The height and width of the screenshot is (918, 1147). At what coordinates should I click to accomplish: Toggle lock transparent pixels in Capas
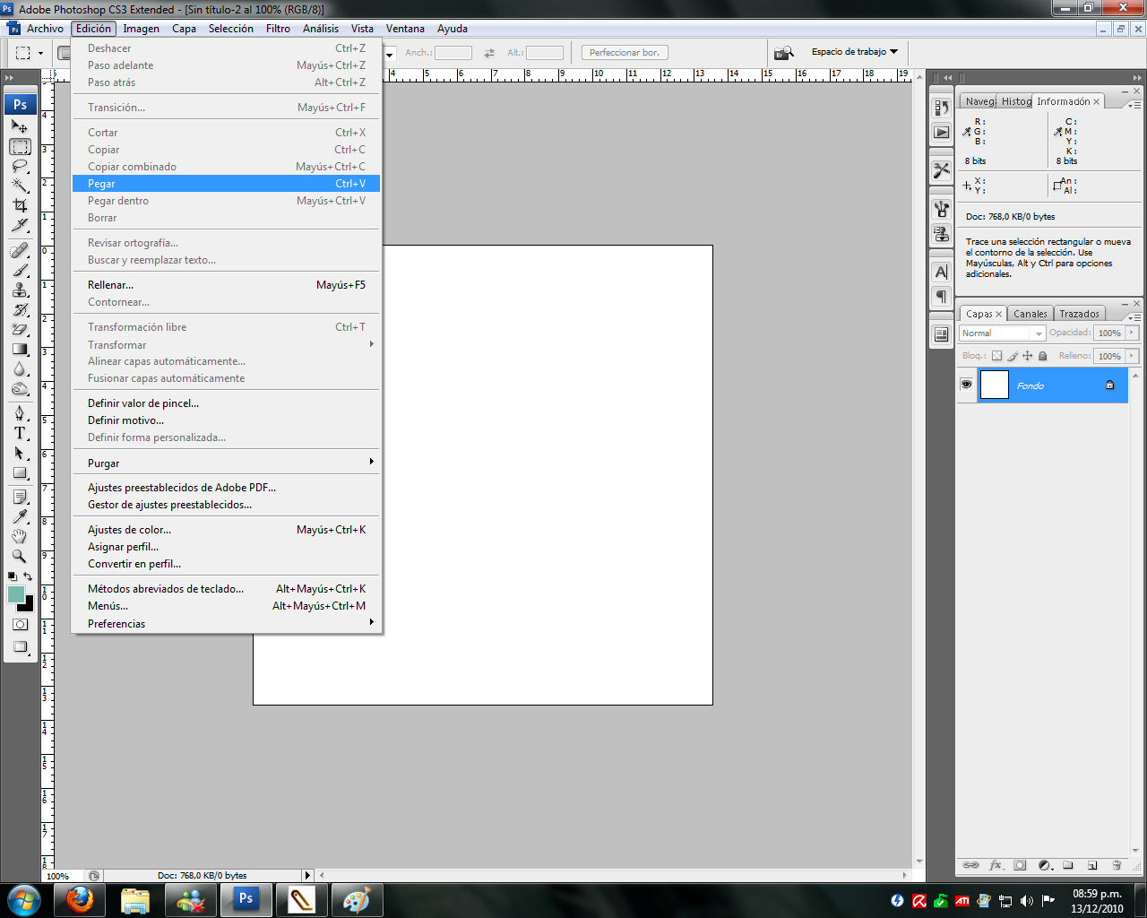[996, 356]
